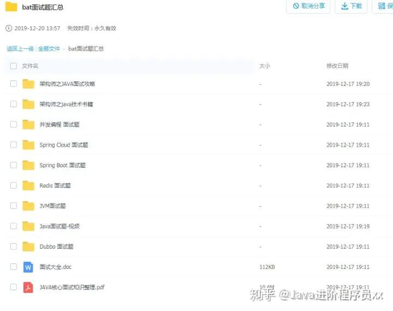Image resolution: width=393 pixels, height=311 pixels.
Task: Click date 2019-12-17 19:23
Action: point(348,104)
